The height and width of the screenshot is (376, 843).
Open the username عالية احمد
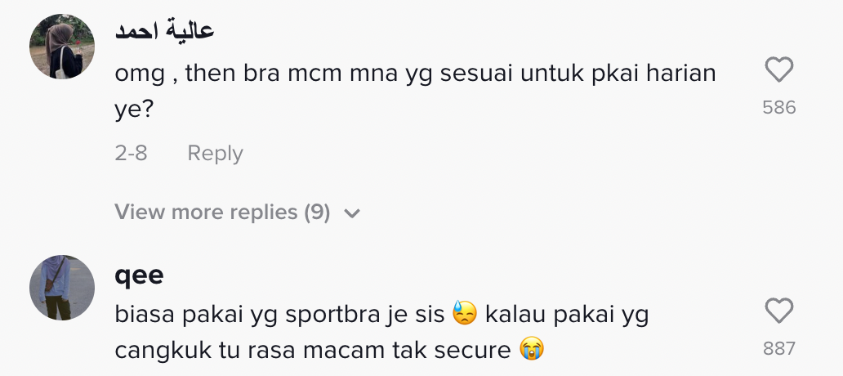click(165, 31)
